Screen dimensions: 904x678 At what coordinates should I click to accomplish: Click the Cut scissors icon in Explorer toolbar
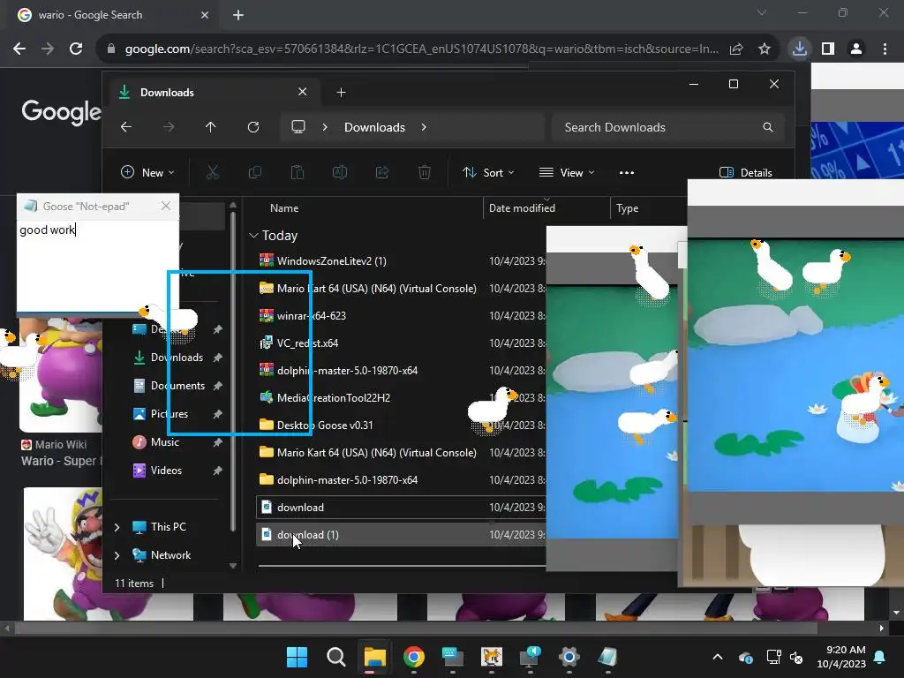[x=213, y=172]
